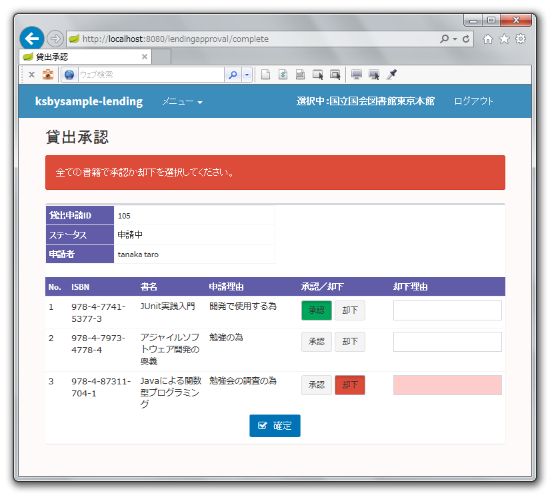Click the applicant name tanaka taro
The width and height of the screenshot is (550, 495).
tap(138, 254)
